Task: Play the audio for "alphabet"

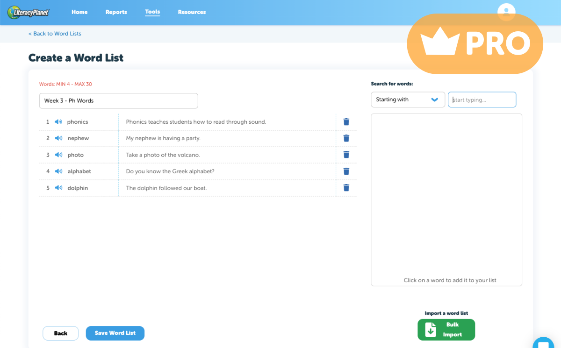Action: 58,171
